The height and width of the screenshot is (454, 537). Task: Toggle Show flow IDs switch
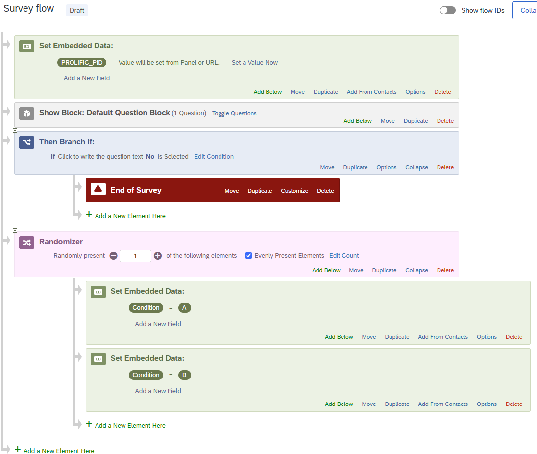point(448,10)
